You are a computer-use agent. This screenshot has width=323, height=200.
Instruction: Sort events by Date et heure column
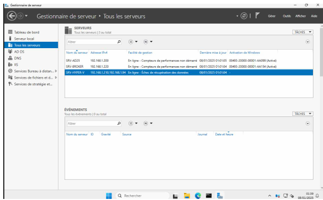[x=224, y=134]
